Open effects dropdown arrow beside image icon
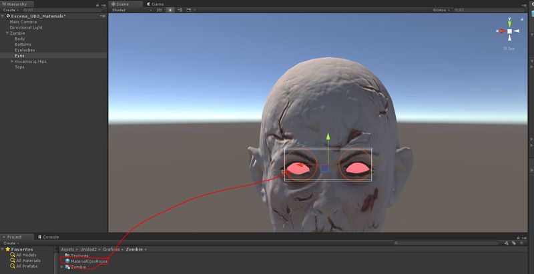Screen dimensions: 534x274 [x=195, y=10]
